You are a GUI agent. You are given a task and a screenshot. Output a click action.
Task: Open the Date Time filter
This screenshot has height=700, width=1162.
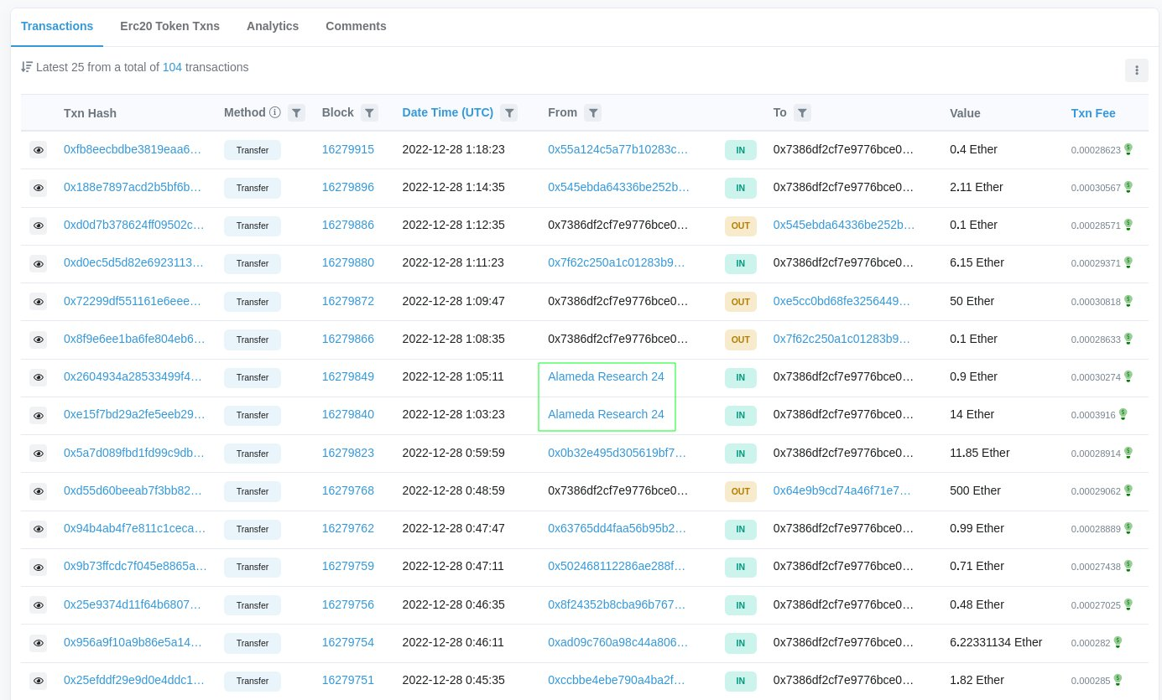pyautogui.click(x=508, y=113)
